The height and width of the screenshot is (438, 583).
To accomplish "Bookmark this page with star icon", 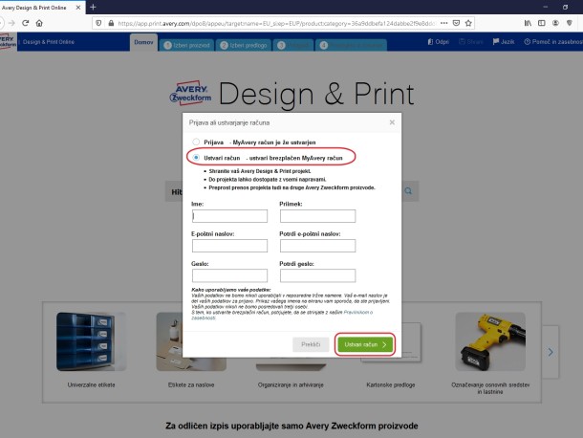I will [x=468, y=23].
